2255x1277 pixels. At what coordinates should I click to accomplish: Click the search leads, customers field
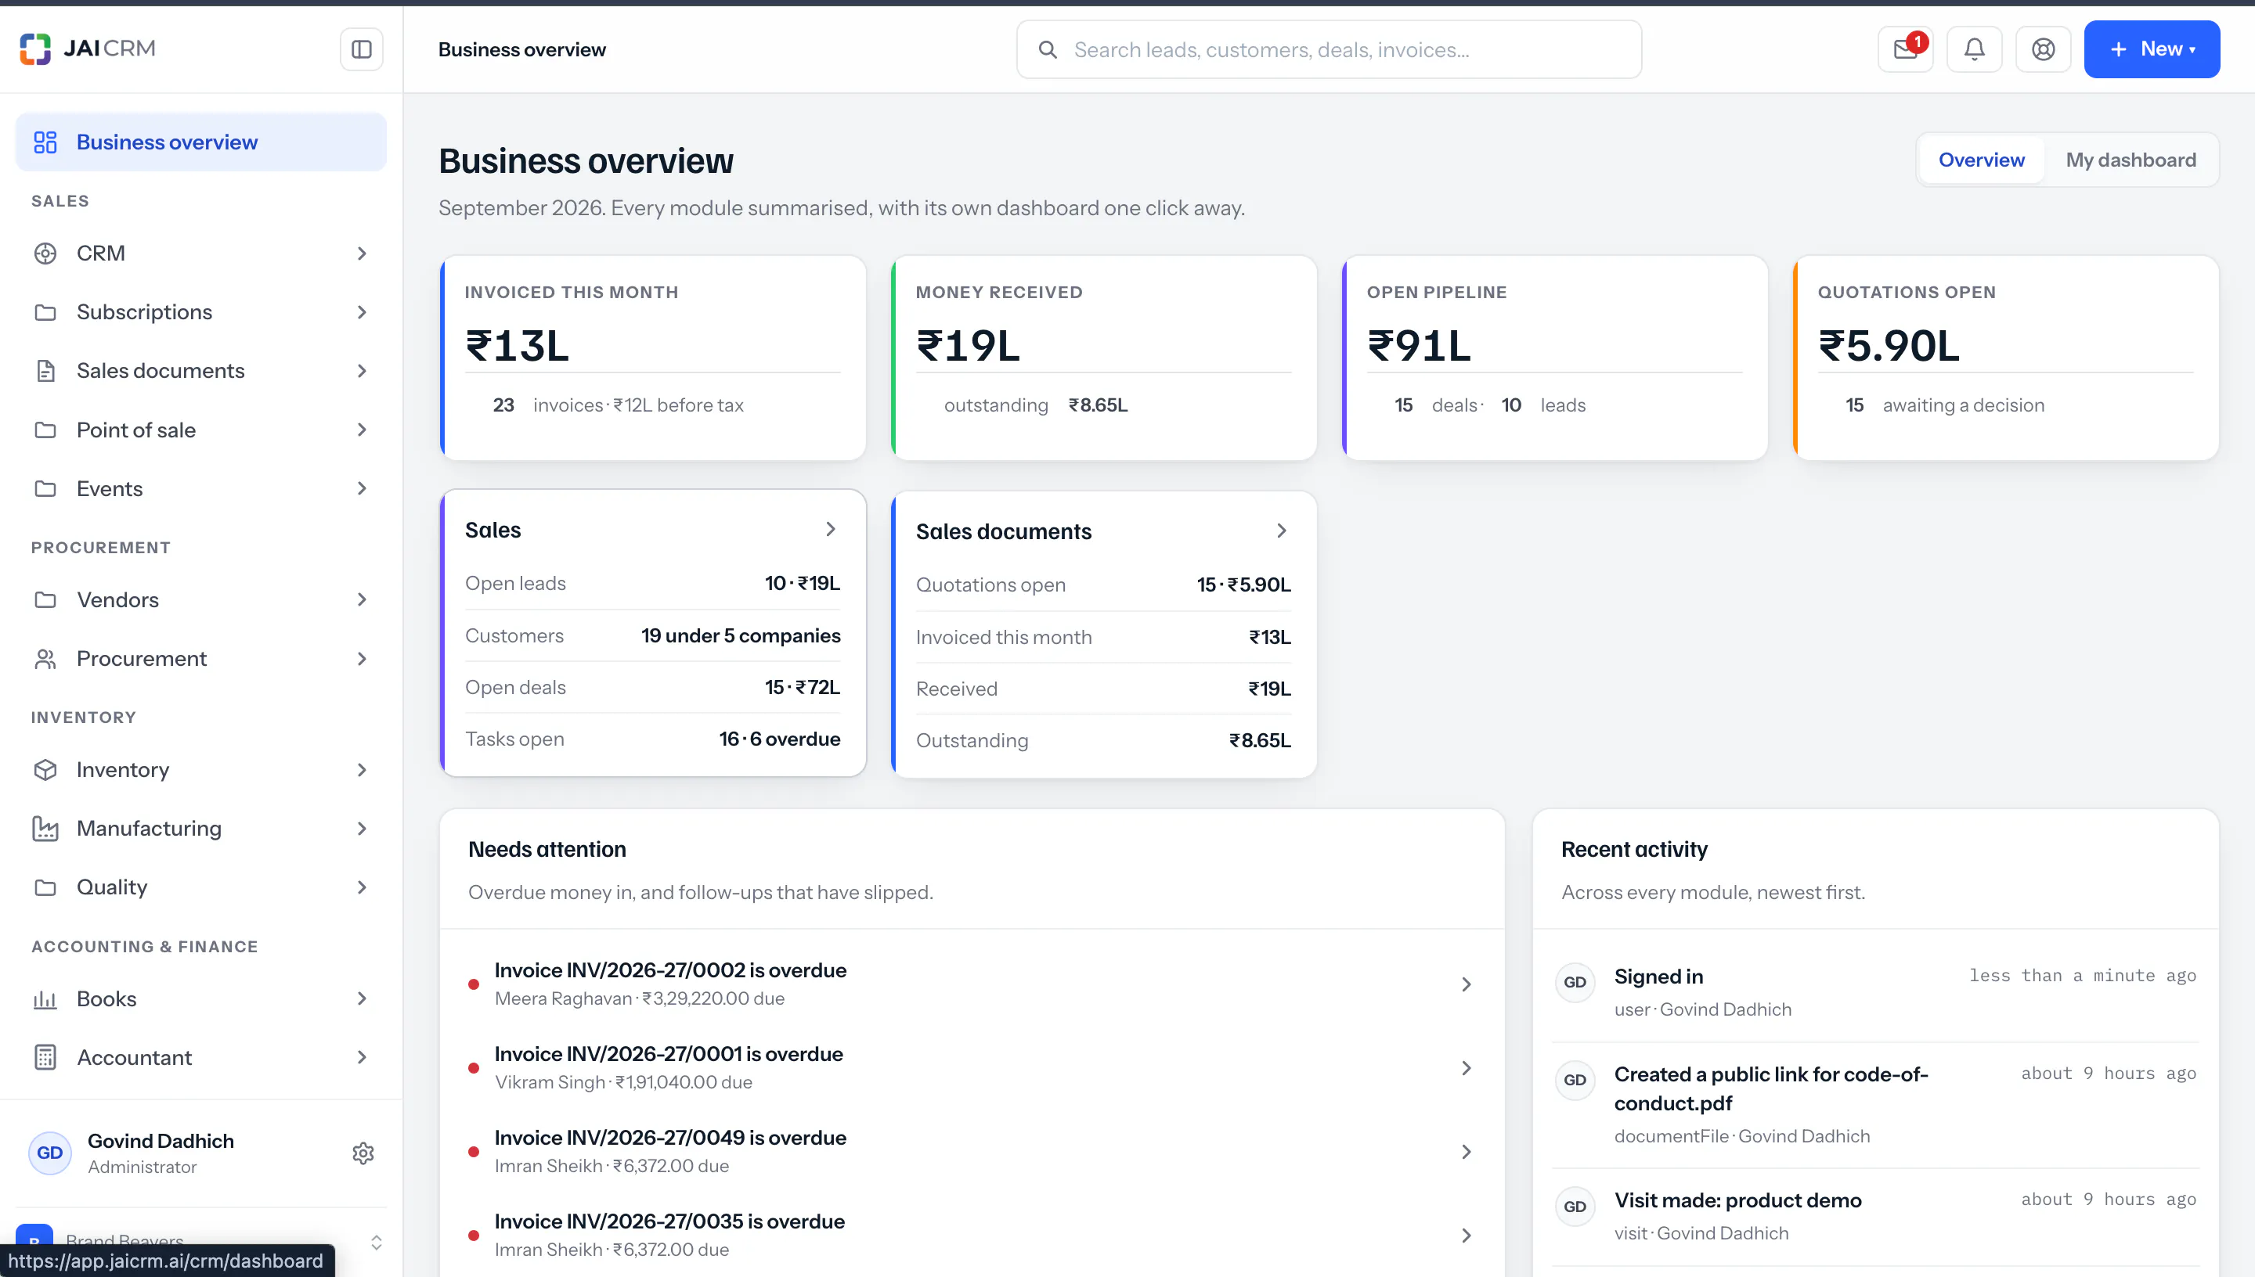coord(1330,50)
